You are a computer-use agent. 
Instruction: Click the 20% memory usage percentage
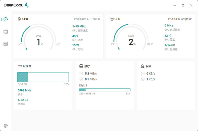[x=67, y=84]
